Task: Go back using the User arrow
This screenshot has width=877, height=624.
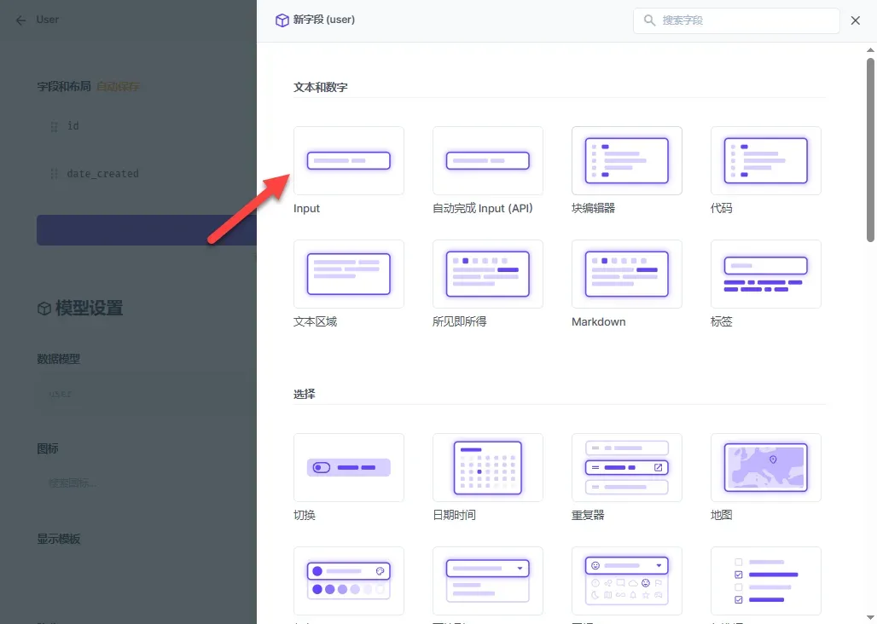Action: [x=21, y=20]
